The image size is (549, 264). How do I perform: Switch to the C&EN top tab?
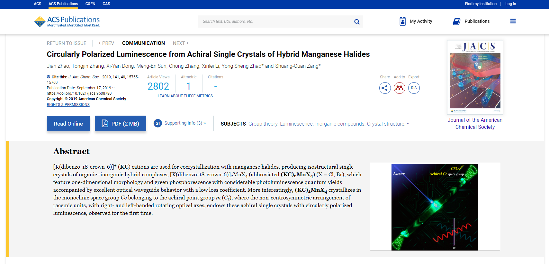click(90, 4)
